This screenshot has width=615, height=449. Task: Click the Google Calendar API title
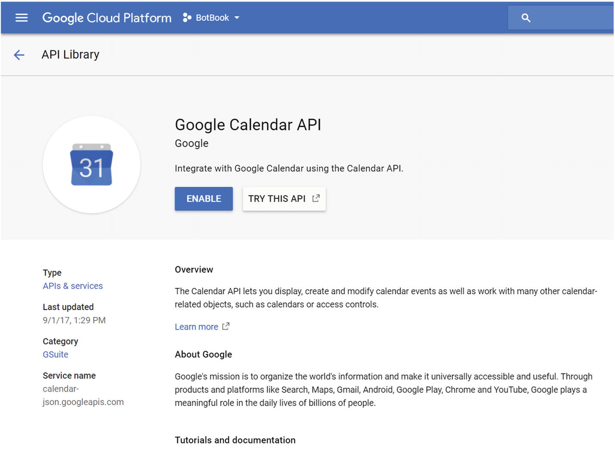pyautogui.click(x=248, y=125)
